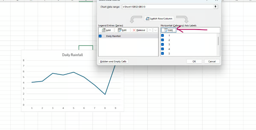This screenshot has width=256, height=130.
Task: Click the vertical axis value 8
Action: coord(23,60)
